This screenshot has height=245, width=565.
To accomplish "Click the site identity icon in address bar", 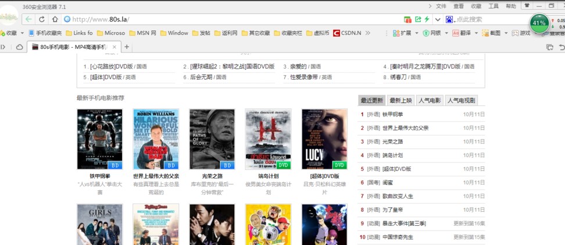I will tap(67, 19).
